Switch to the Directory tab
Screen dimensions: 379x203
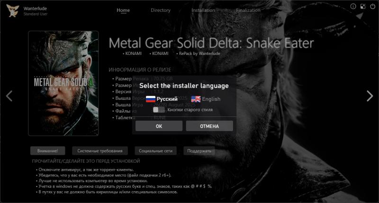pos(161,10)
